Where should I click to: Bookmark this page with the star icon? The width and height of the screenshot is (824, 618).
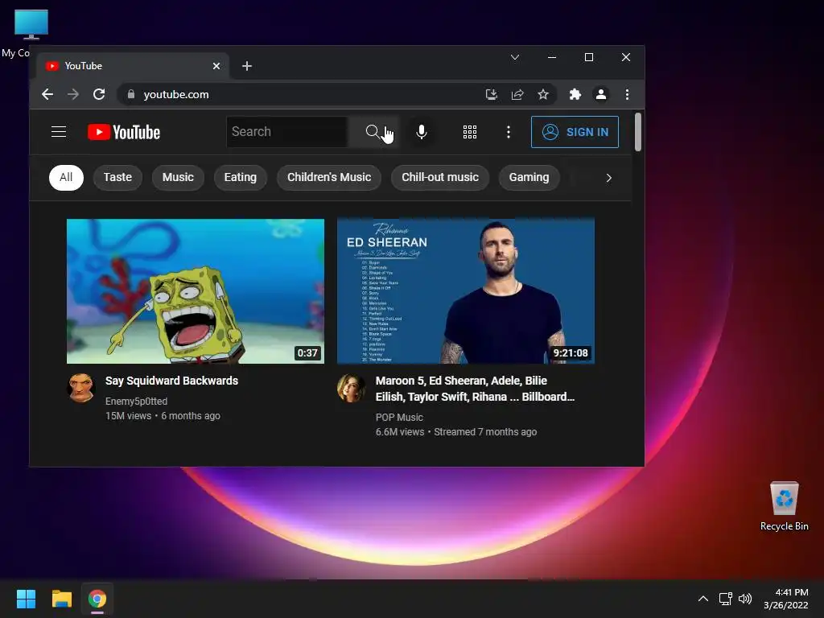pos(543,95)
